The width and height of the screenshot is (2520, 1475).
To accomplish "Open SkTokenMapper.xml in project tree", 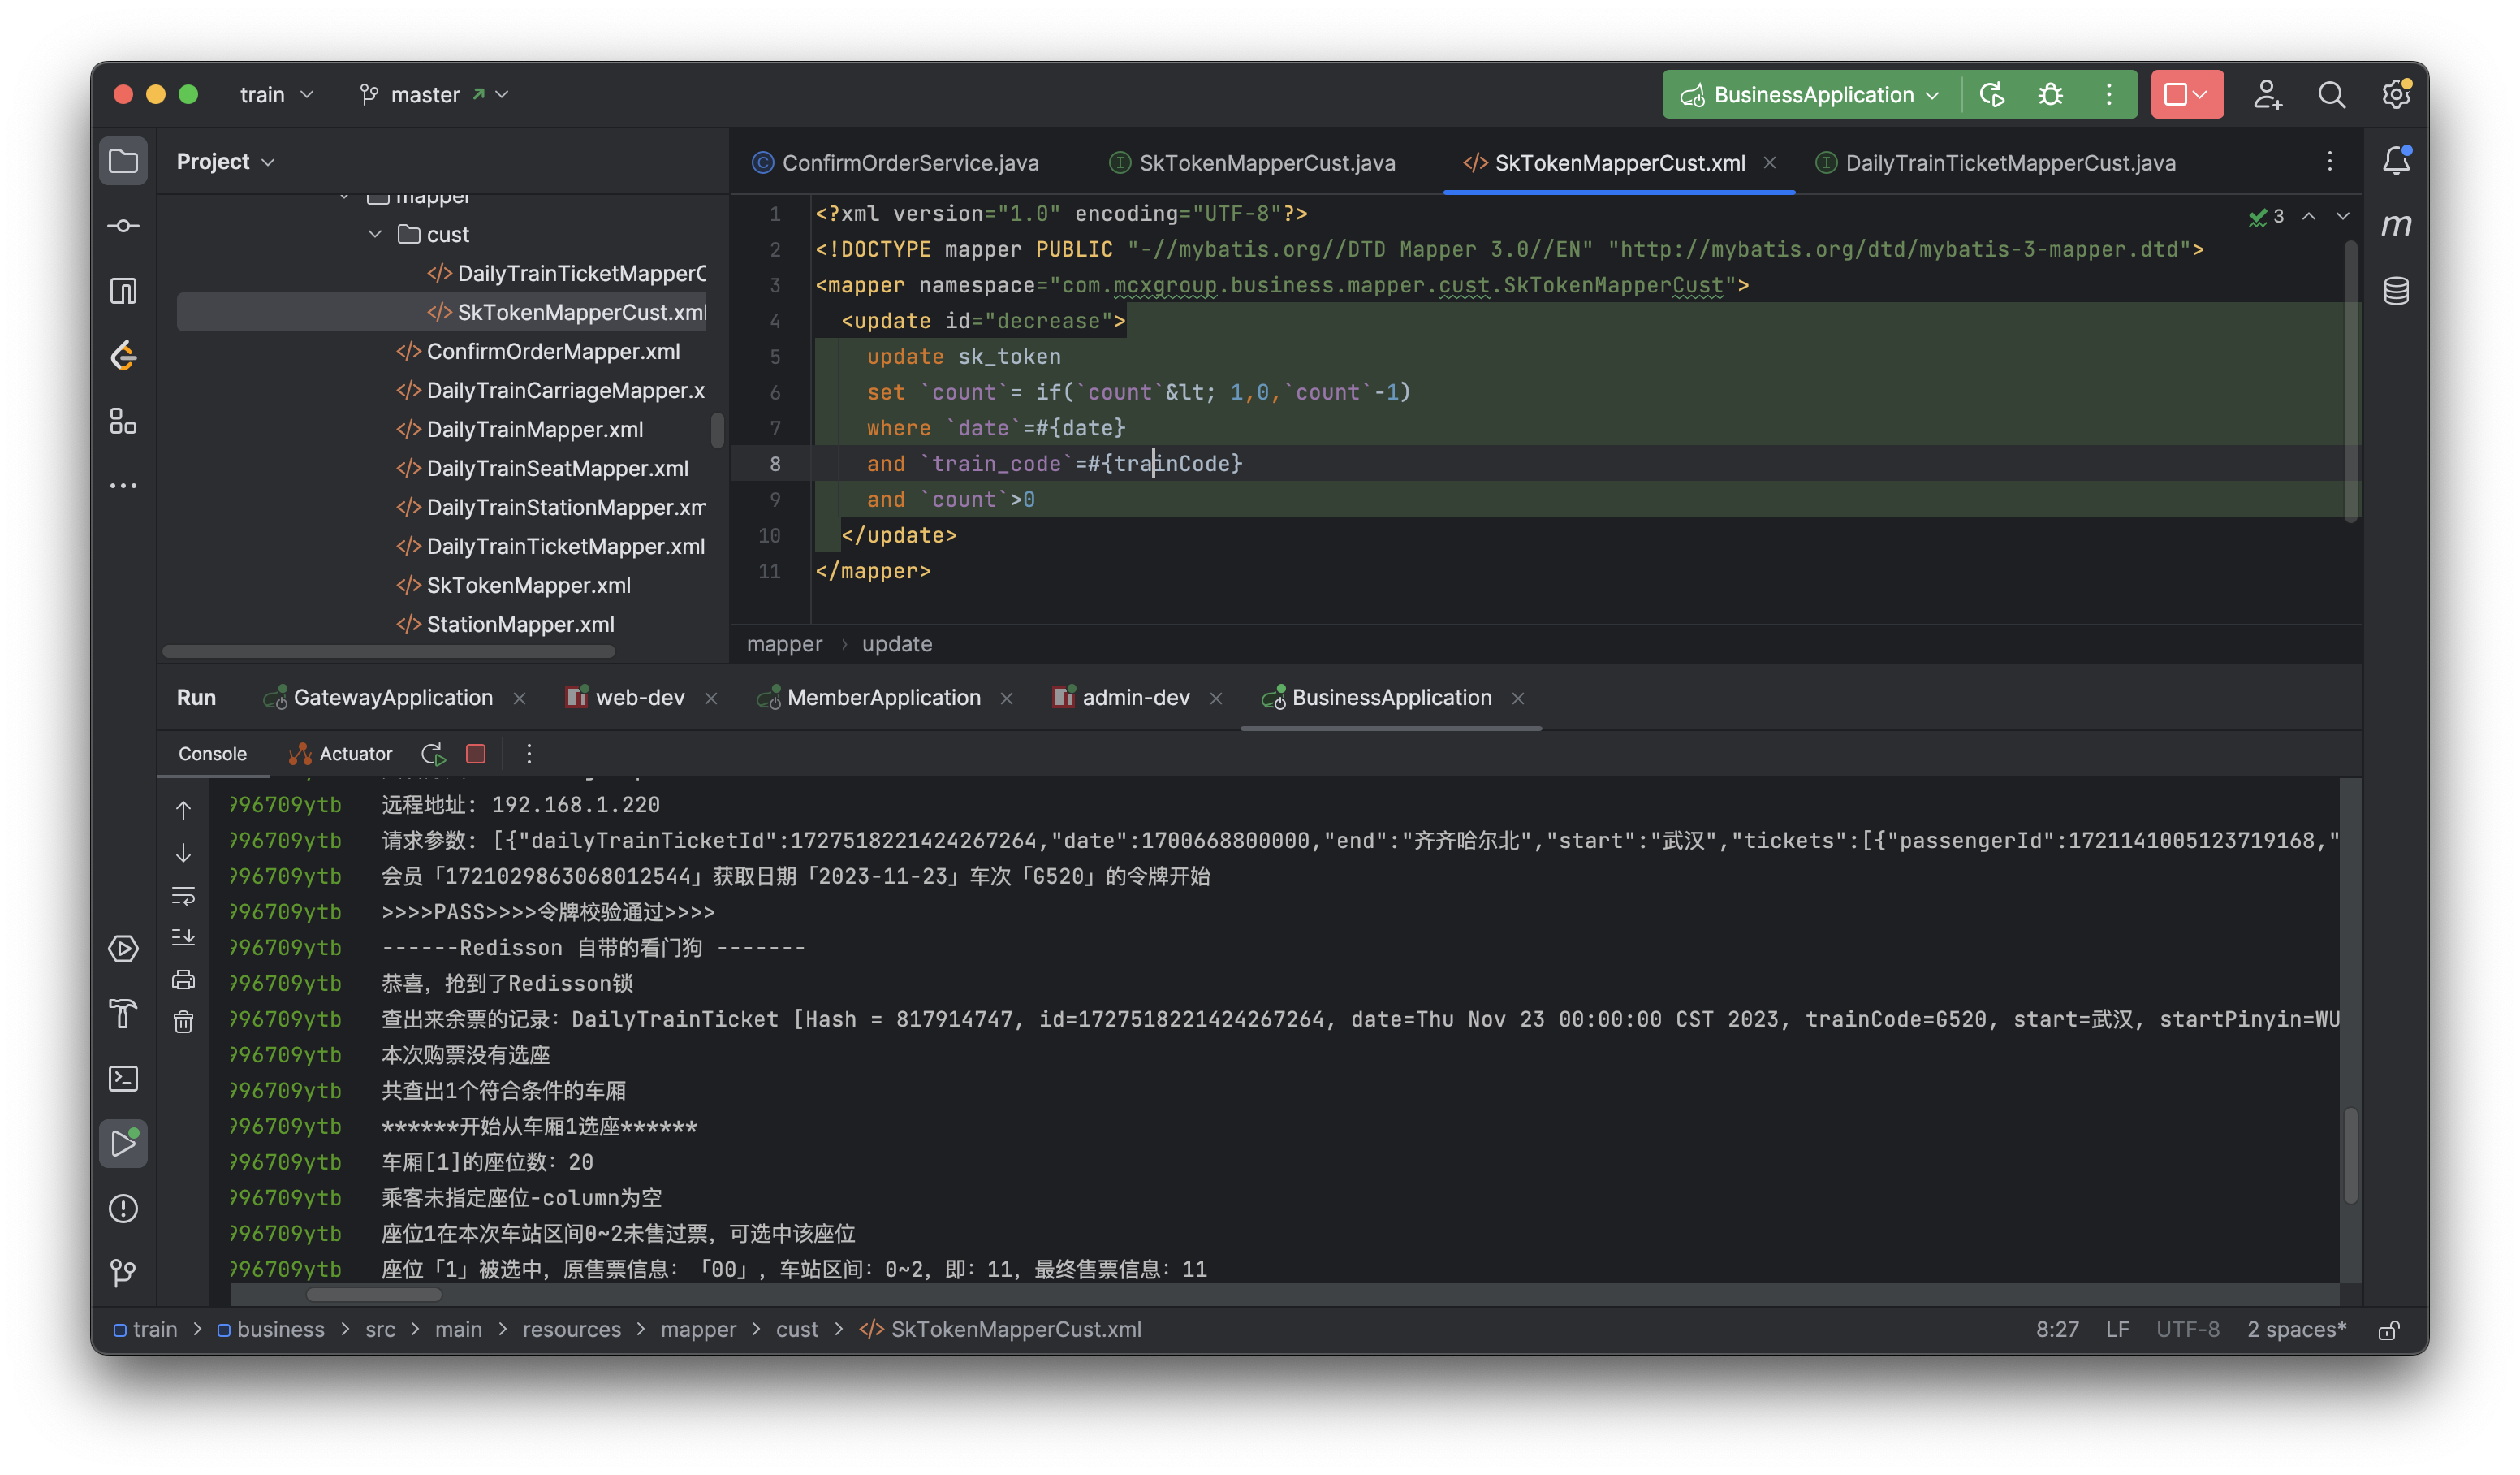I will coord(528,586).
